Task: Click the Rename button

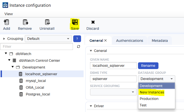Action: click(148, 66)
